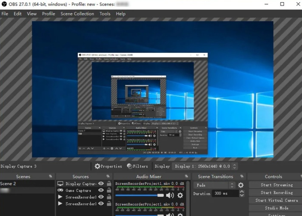302x216 pixels.
Task: Click the Duration 300 ms field
Action: tap(225, 193)
